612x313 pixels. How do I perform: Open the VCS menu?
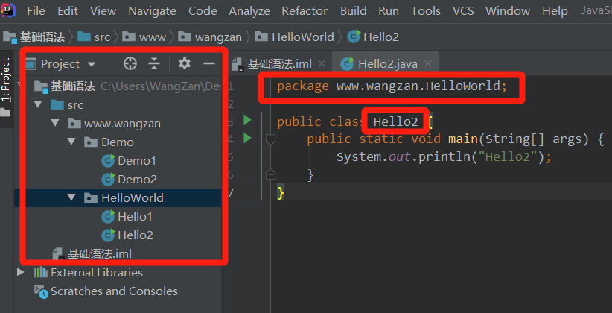pos(463,11)
